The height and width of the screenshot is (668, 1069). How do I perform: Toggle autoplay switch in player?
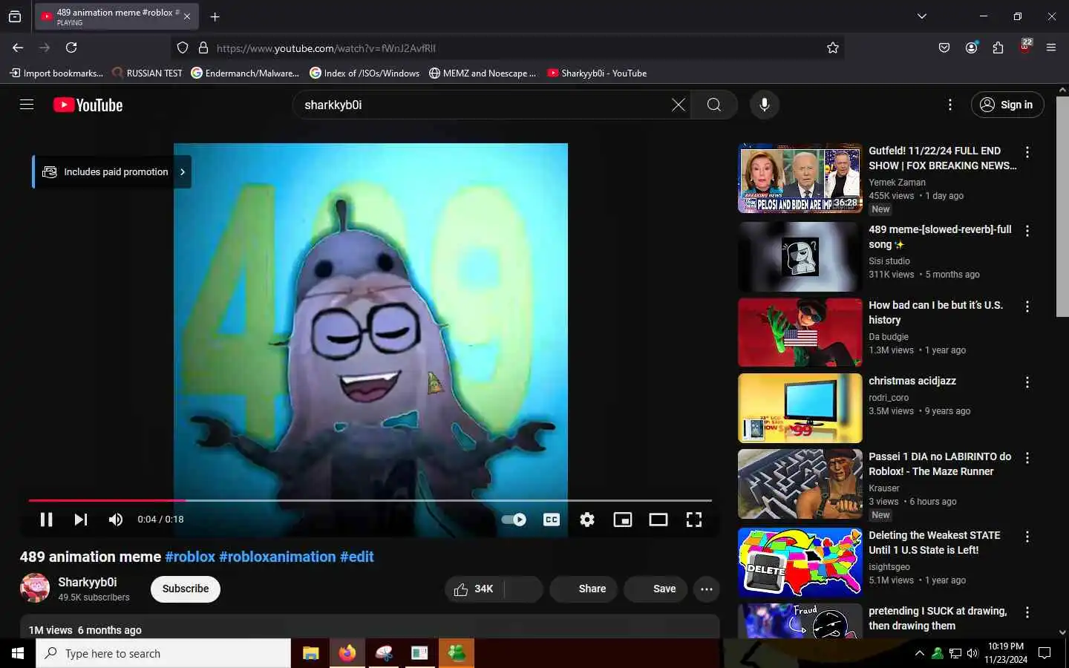pyautogui.click(x=514, y=520)
